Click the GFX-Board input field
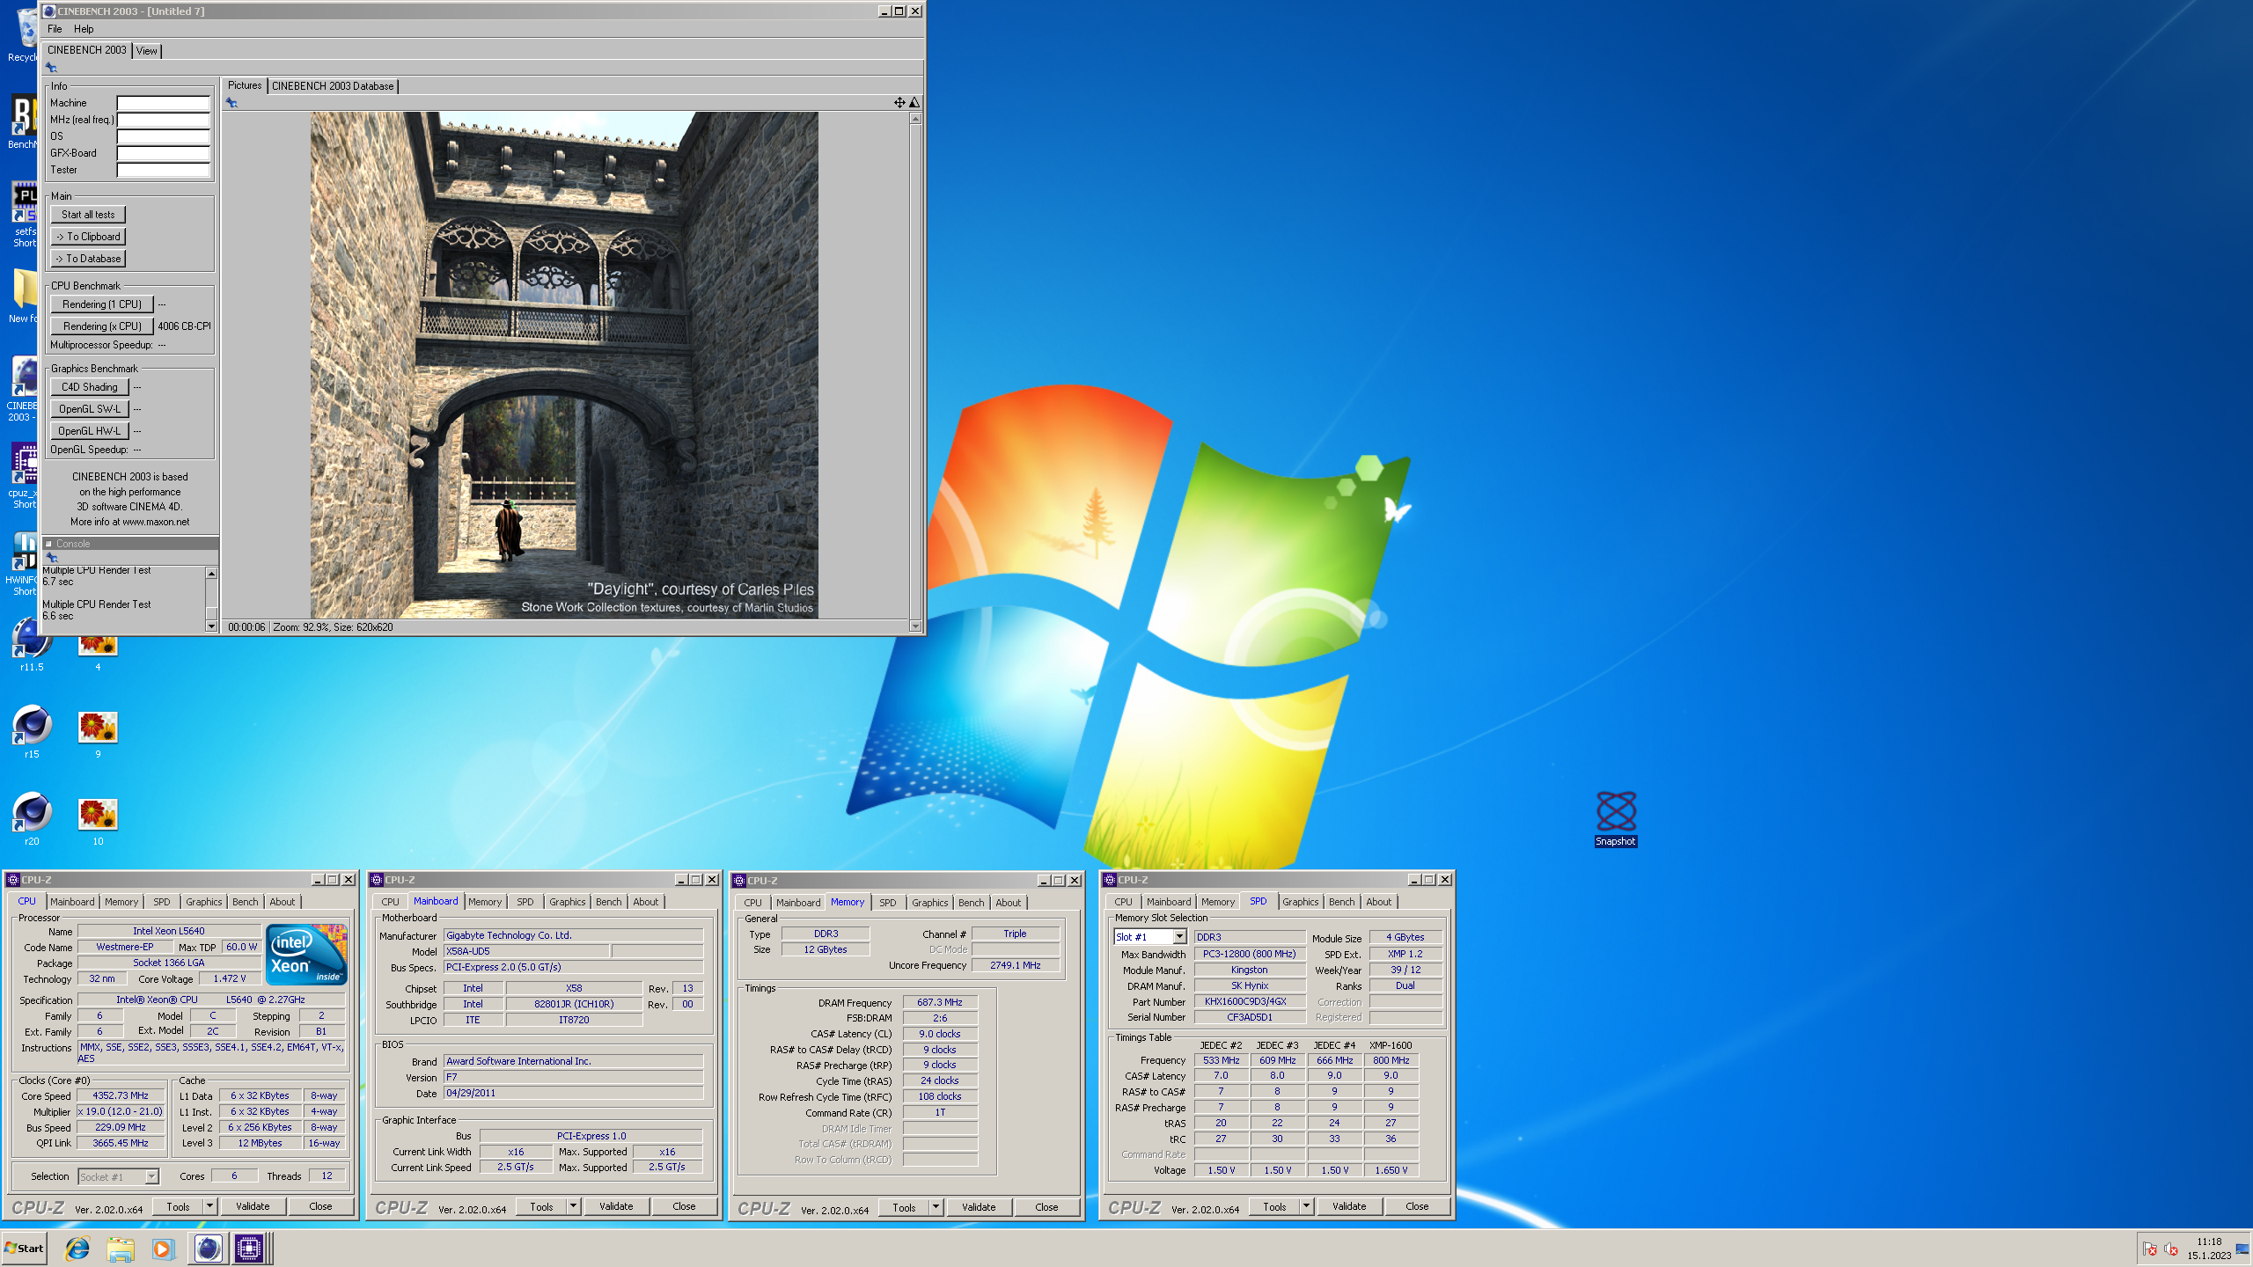The height and width of the screenshot is (1267, 2253). click(164, 153)
